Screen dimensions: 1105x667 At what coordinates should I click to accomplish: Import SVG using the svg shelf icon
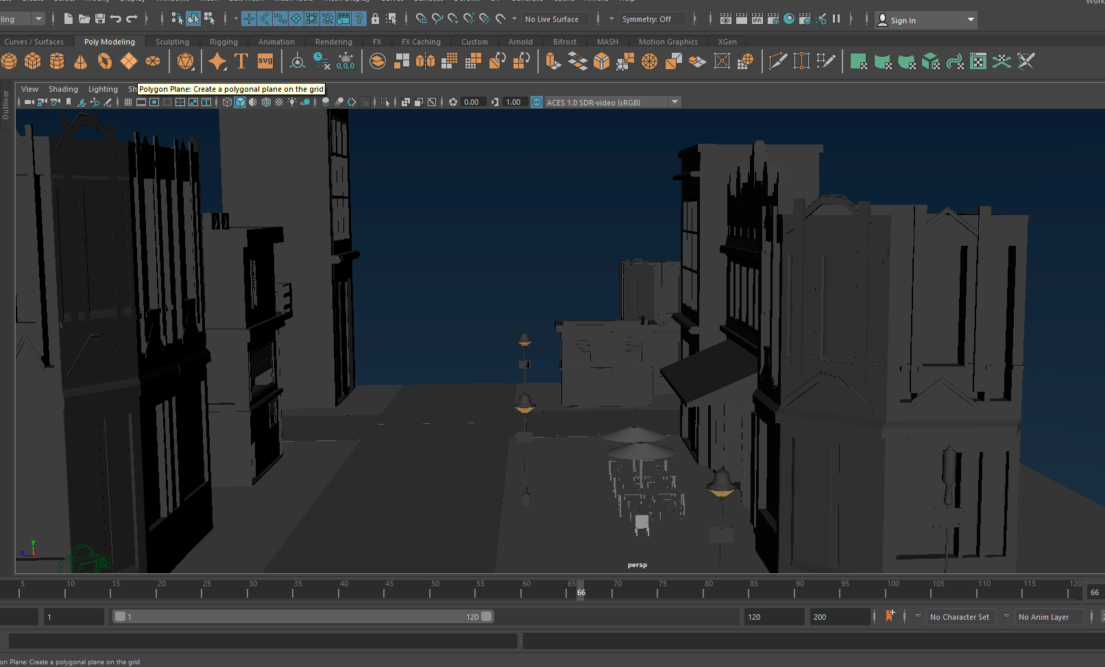[x=265, y=62]
